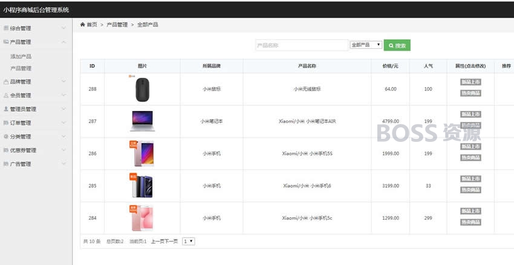Click the 品牌管理 sidebar icon
514x265 pixels.
click(x=6, y=81)
